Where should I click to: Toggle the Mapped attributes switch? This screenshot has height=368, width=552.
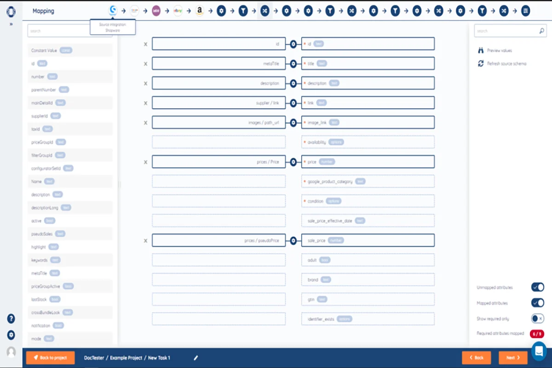(537, 303)
